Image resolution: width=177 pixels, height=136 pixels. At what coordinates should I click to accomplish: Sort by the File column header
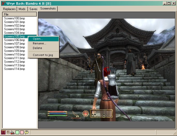tap(20, 14)
